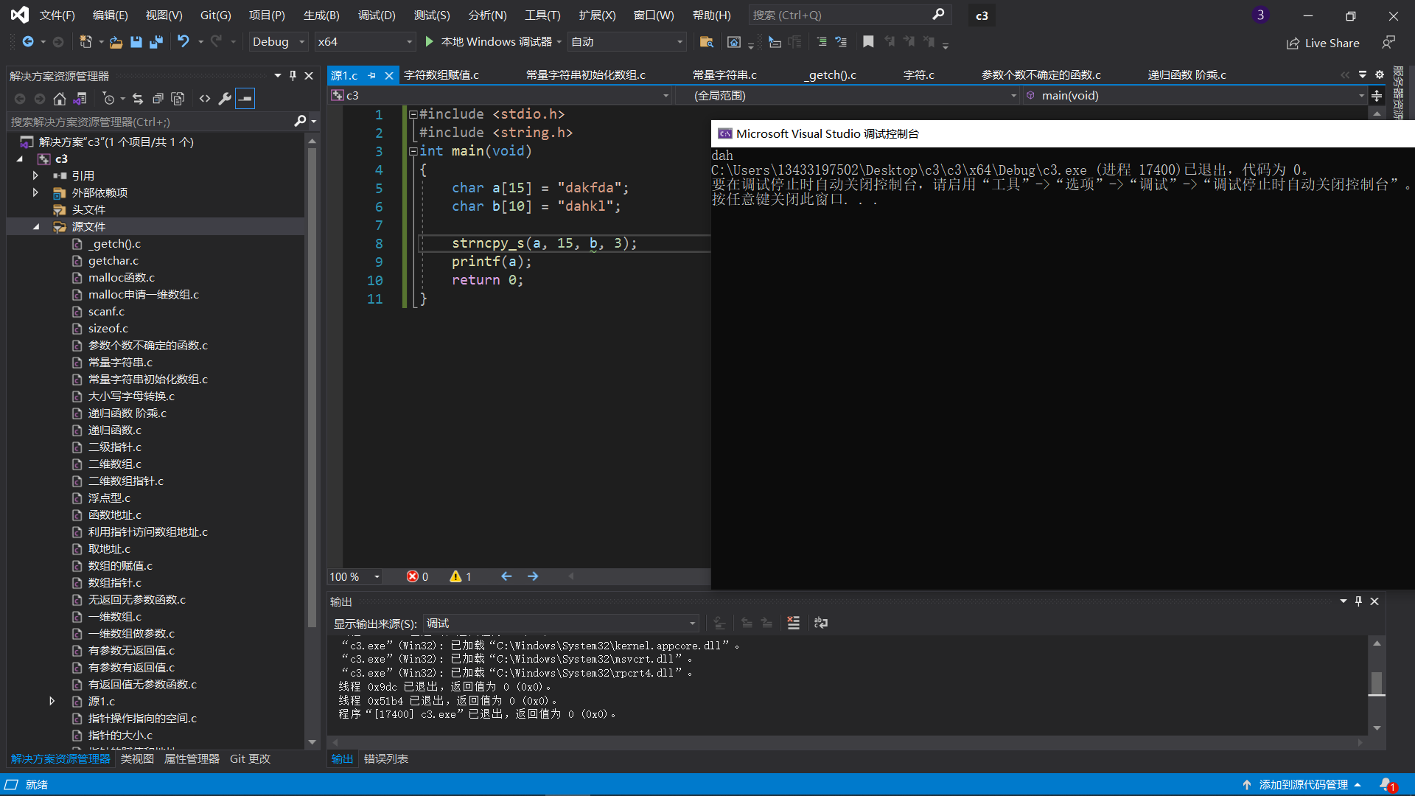Open the Debug configuration dropdown
Screen dimensions: 1415x796
tap(279, 42)
